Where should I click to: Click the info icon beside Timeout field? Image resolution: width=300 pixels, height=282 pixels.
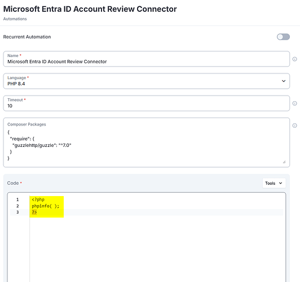[294, 103]
